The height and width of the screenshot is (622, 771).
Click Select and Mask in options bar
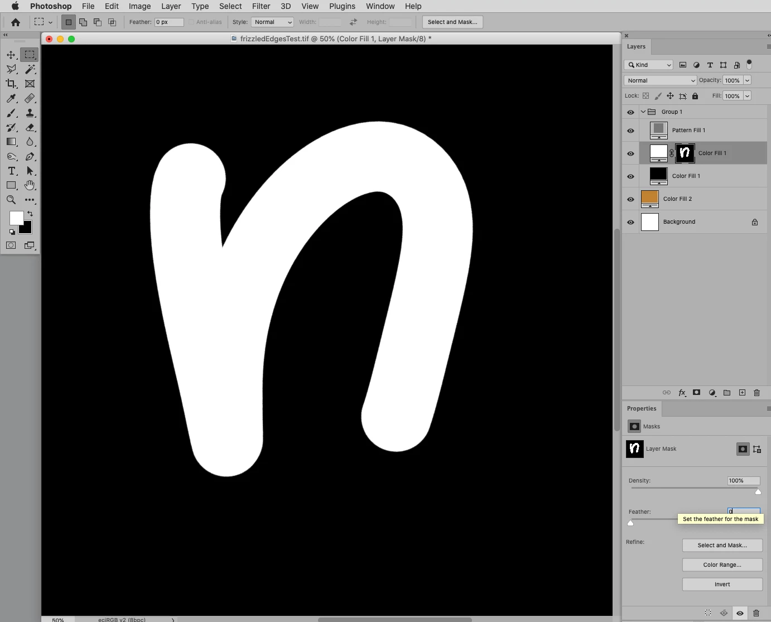coord(452,22)
